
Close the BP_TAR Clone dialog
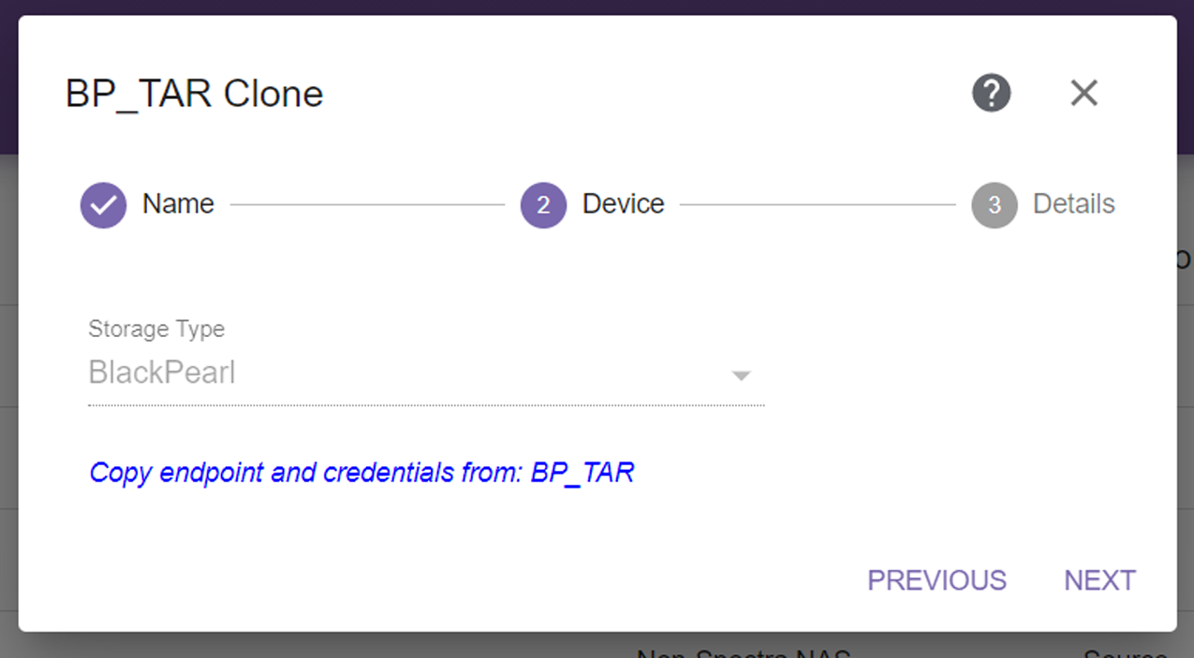(x=1083, y=93)
